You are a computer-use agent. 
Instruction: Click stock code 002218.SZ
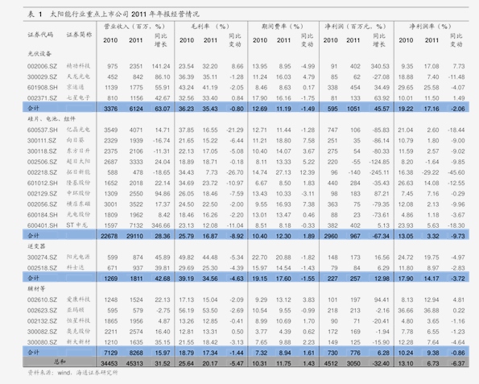point(42,172)
